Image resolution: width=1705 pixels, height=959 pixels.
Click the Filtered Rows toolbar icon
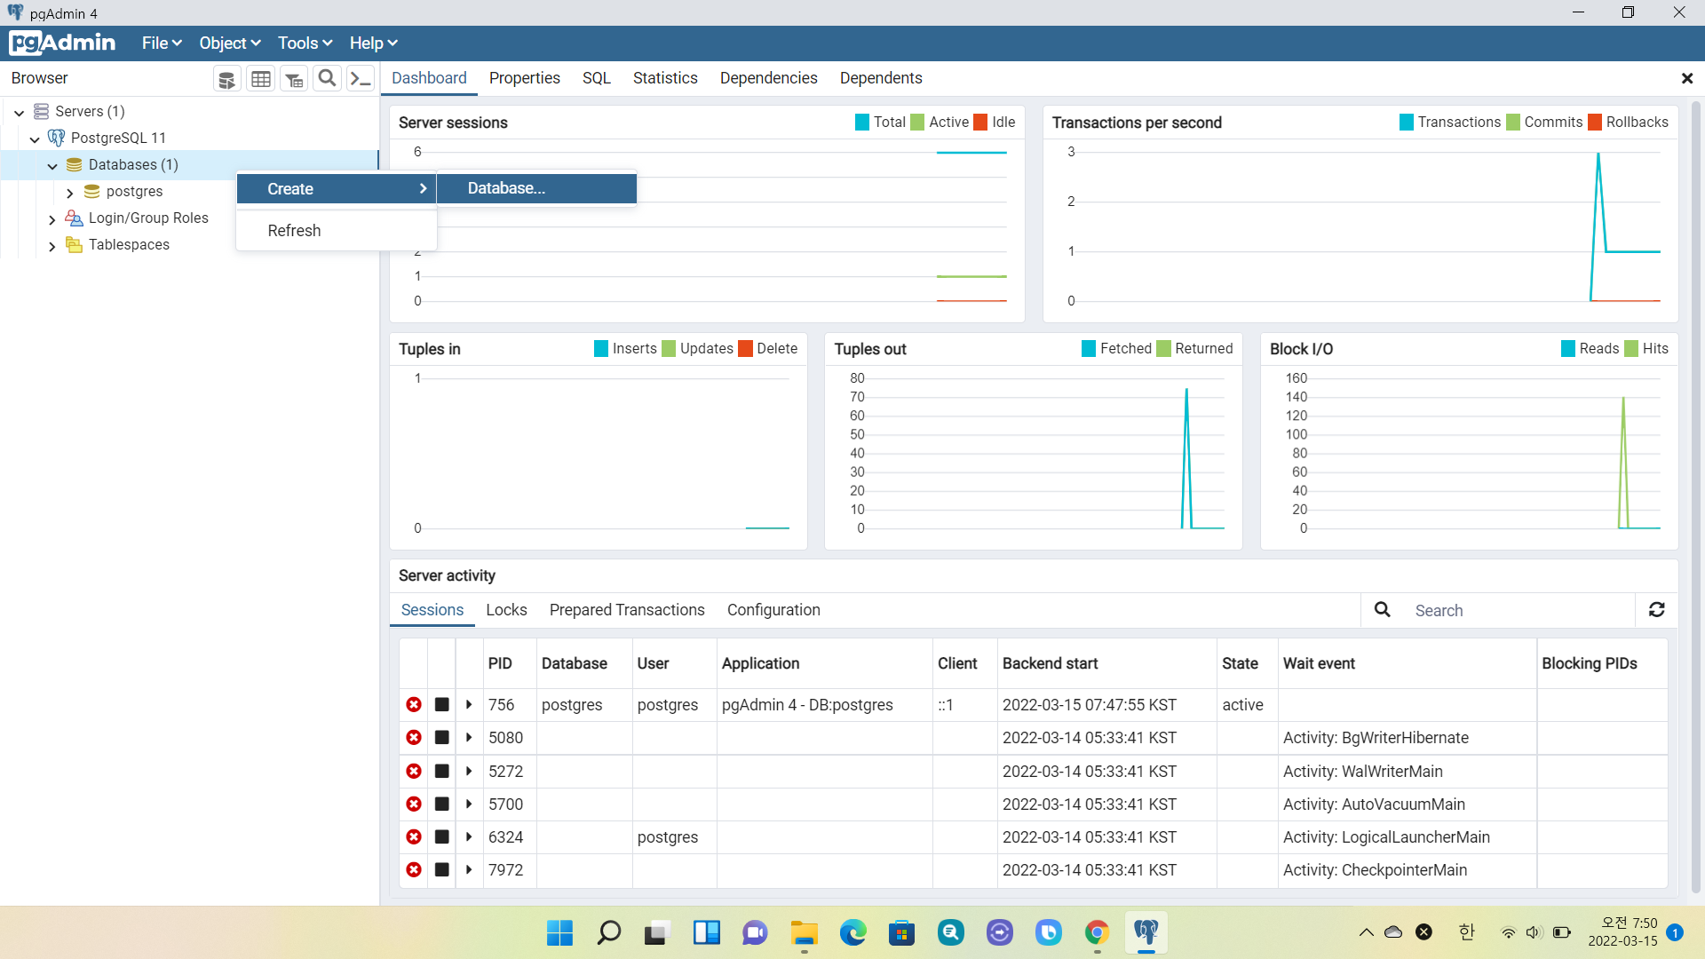click(x=294, y=79)
